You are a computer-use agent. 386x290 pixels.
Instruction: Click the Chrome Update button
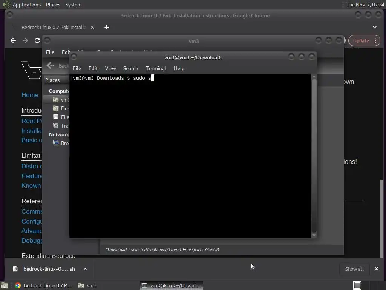pos(361,40)
